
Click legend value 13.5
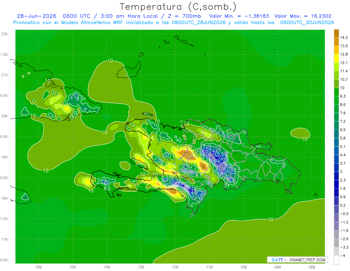pos(344,46)
